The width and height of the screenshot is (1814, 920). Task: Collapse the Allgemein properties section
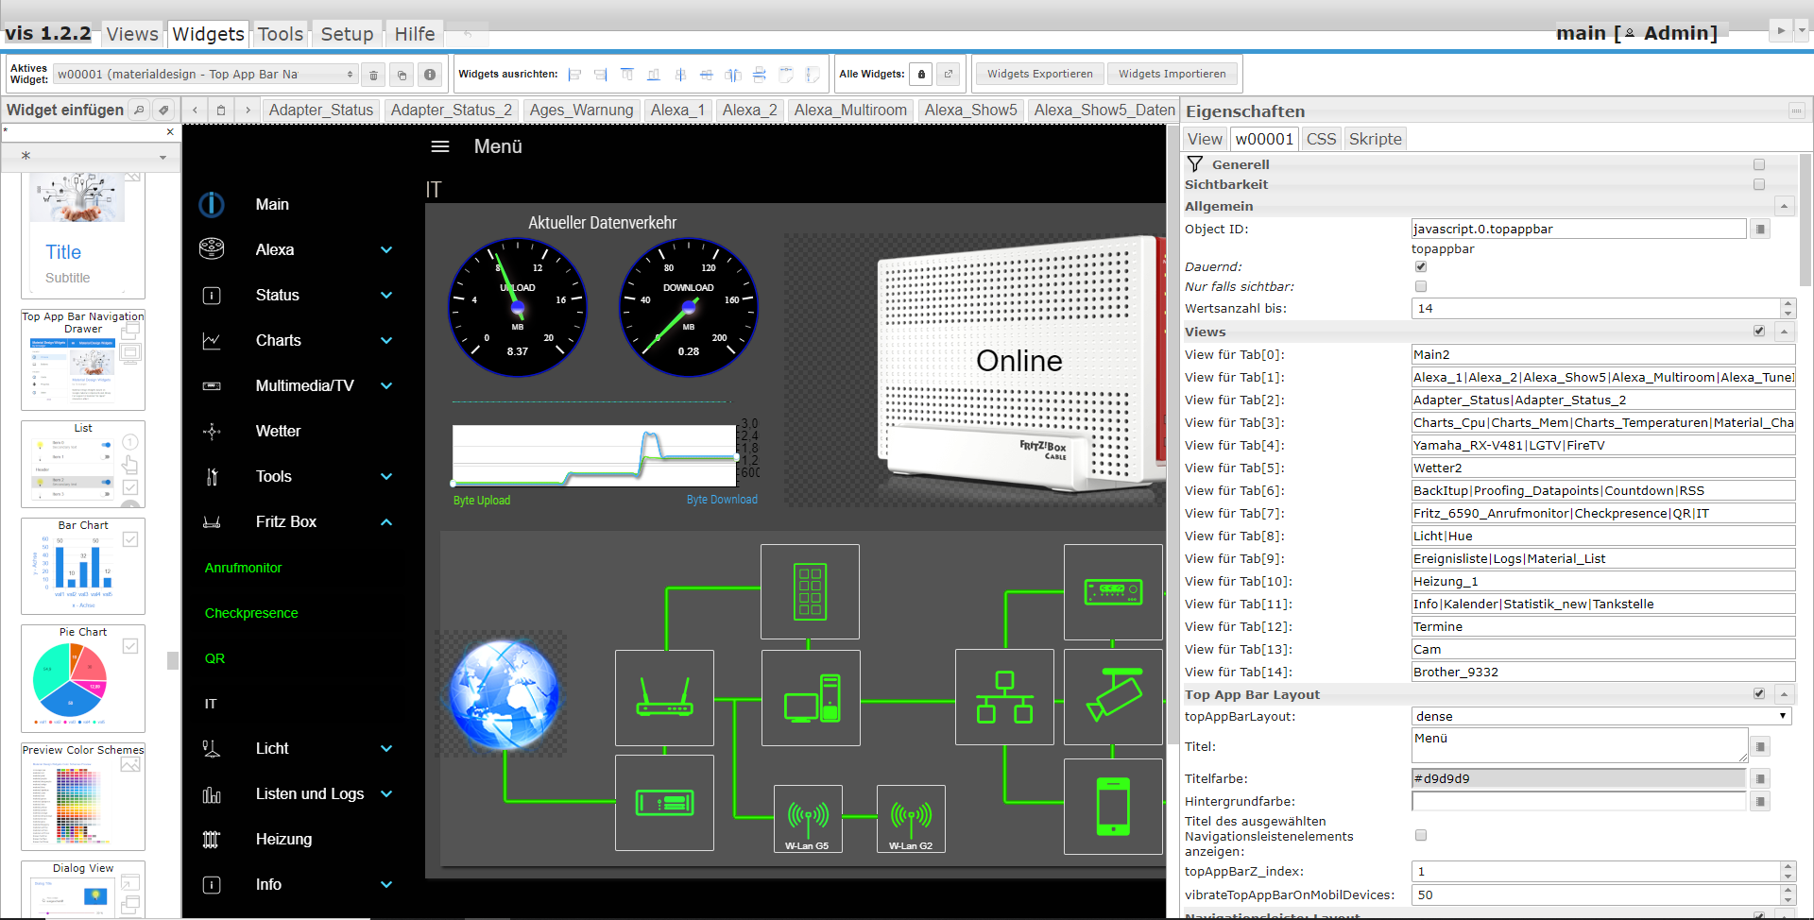coord(1784,206)
